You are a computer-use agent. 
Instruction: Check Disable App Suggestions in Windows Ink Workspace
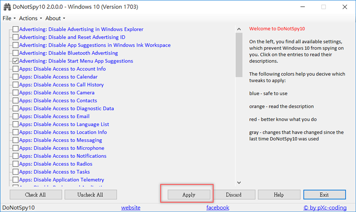point(16,45)
